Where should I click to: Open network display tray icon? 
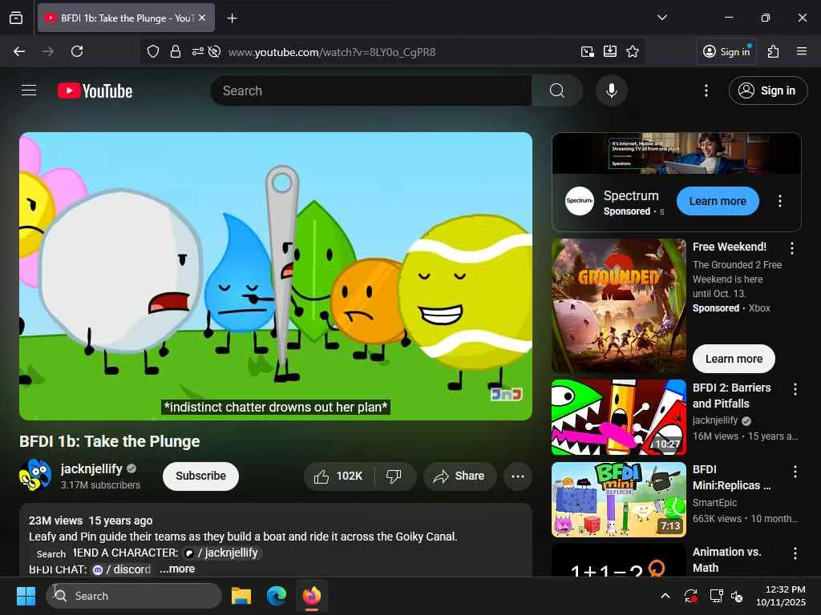(x=716, y=596)
